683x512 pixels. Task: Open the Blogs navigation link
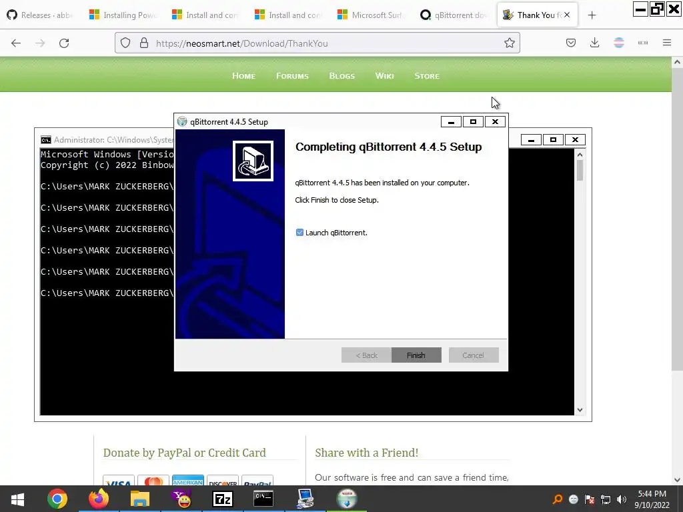point(342,76)
